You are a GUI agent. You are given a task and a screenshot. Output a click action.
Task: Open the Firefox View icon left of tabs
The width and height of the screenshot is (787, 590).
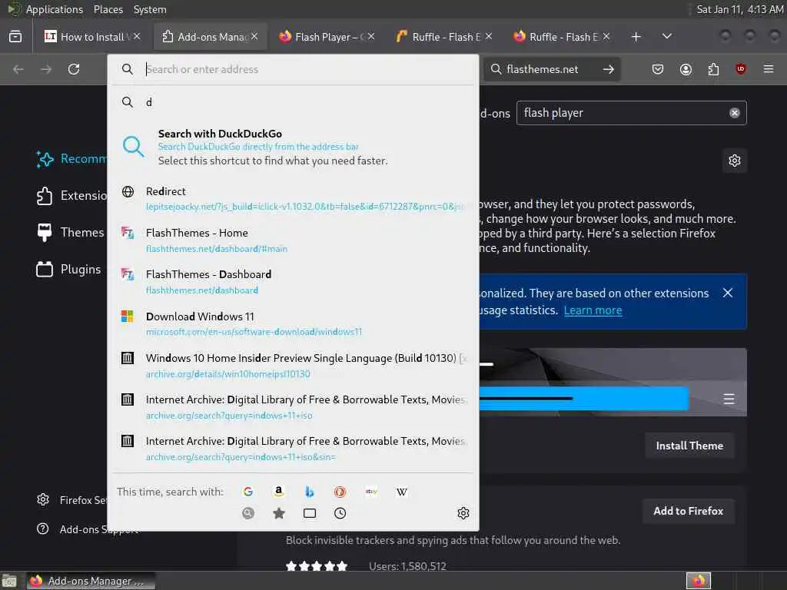point(15,37)
